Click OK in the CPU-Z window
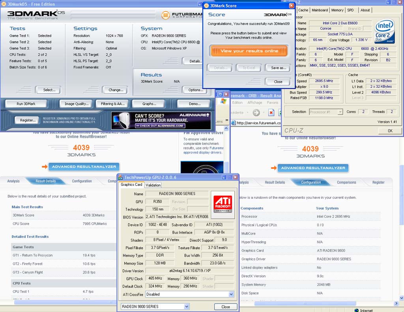 (x=390, y=131)
